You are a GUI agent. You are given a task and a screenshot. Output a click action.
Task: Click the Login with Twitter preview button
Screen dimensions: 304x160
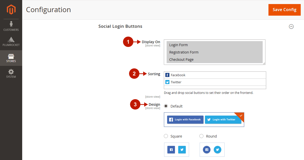coord(223,120)
